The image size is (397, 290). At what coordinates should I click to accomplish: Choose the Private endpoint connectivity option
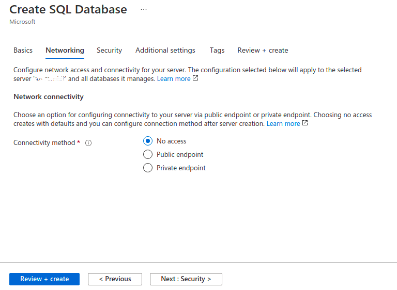(x=148, y=168)
